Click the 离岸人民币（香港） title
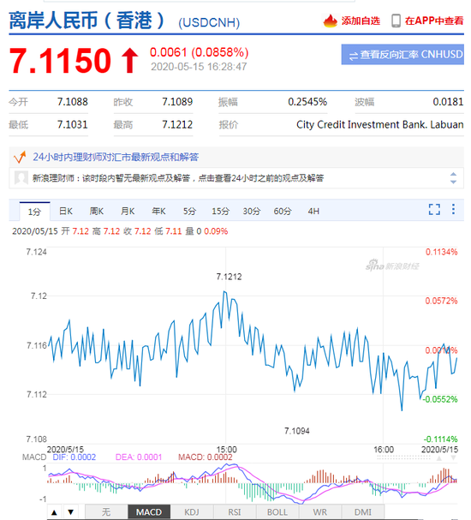Image resolution: width=471 pixels, height=520 pixels. (86, 21)
